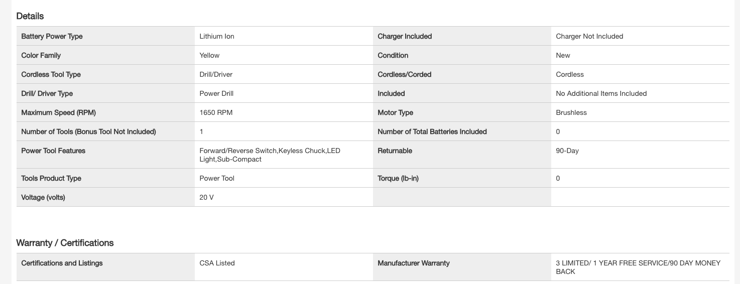Click the Manufacturer Warranty label
This screenshot has height=284, width=740.
click(x=414, y=263)
